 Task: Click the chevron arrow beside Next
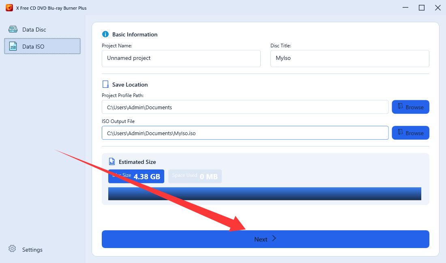[x=274, y=238]
